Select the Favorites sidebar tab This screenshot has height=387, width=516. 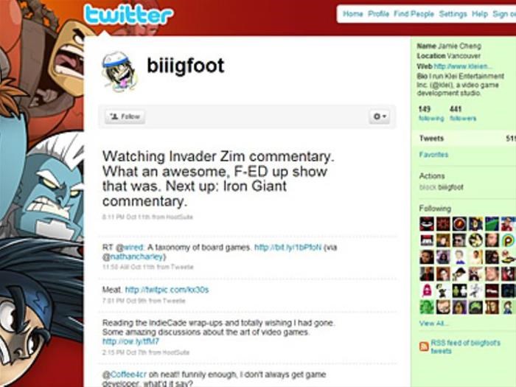tap(433, 155)
